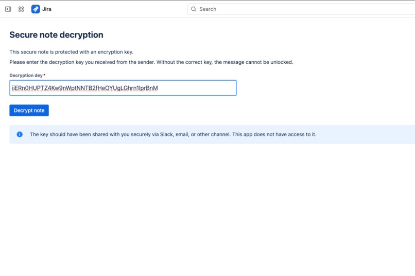This screenshot has width=415, height=276.
Task: Focus the Search field
Action: [x=301, y=9]
